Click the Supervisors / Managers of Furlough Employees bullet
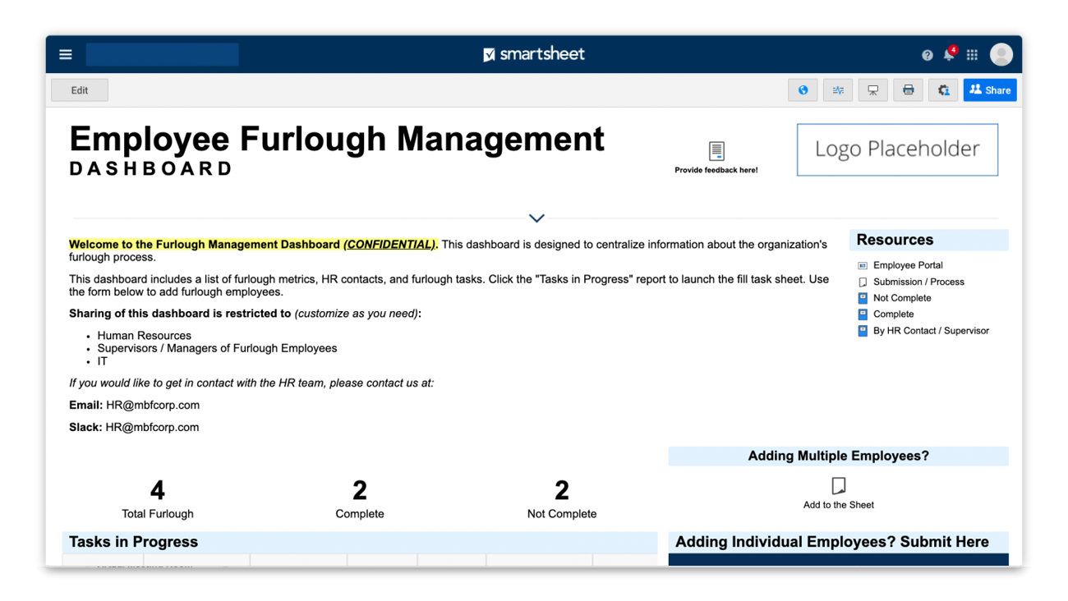The height and width of the screenshot is (601, 1068). point(217,348)
